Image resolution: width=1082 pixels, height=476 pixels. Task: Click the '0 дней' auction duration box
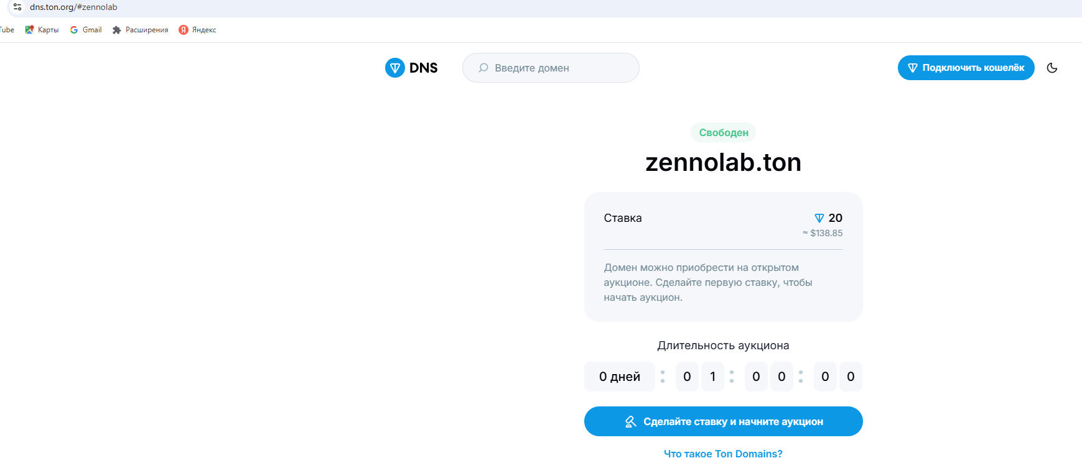[x=619, y=377]
